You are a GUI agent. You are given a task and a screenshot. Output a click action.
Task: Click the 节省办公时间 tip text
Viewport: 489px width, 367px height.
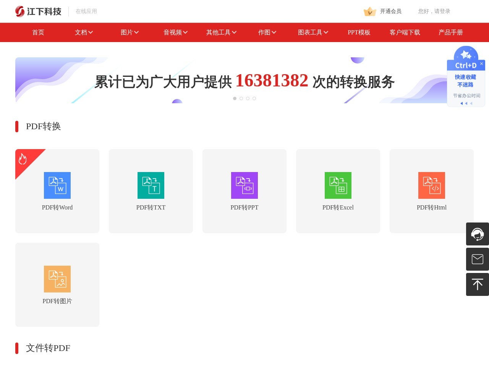(x=466, y=96)
